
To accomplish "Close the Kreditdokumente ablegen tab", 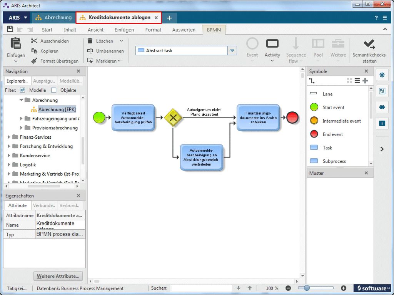I will pos(156,18).
